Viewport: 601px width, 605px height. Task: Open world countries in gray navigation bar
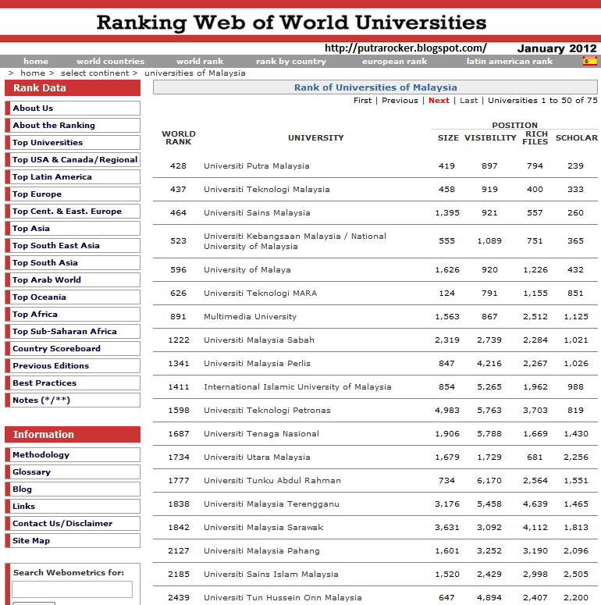point(110,62)
